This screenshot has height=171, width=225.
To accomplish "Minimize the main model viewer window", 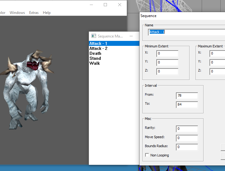I will 91,5.
